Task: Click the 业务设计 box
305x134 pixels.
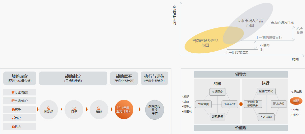Action: tap(230, 104)
